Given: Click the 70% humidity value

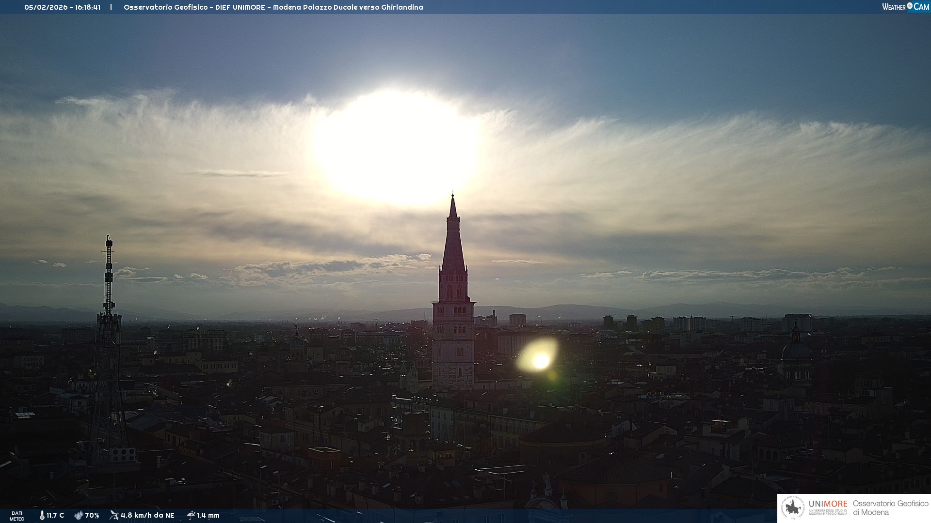Looking at the screenshot, I should [x=92, y=515].
